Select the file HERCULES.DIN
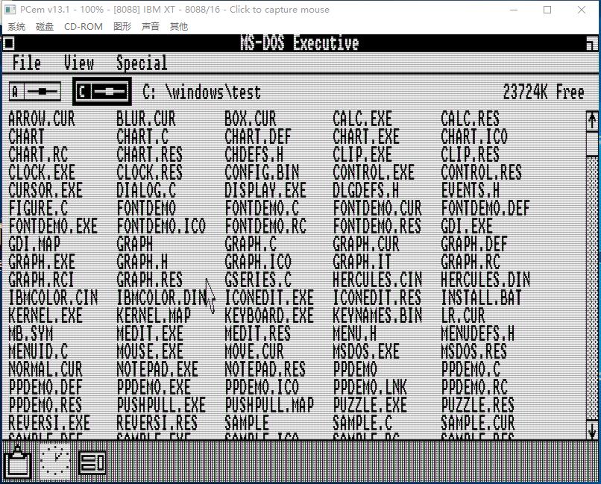Image resolution: width=601 pixels, height=484 pixels. tap(485, 280)
